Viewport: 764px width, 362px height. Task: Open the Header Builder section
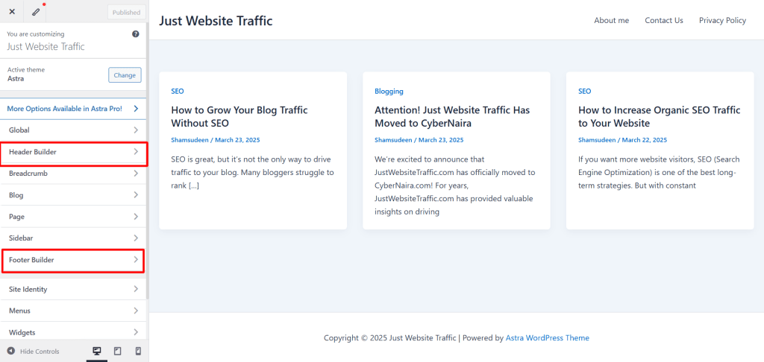point(73,153)
